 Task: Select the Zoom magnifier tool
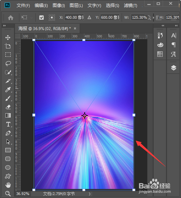pyautogui.click(x=8, y=193)
